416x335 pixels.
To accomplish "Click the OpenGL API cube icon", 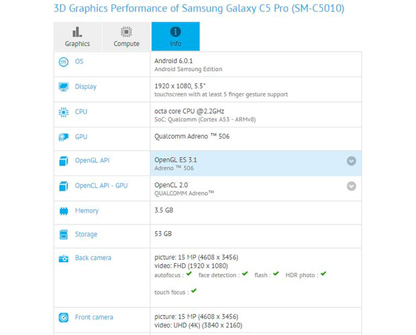I will (64, 161).
